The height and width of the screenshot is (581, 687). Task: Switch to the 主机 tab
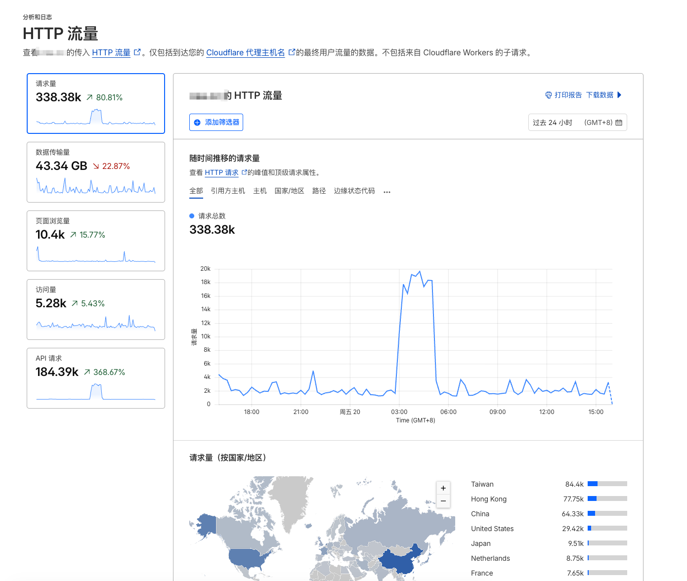tap(260, 191)
